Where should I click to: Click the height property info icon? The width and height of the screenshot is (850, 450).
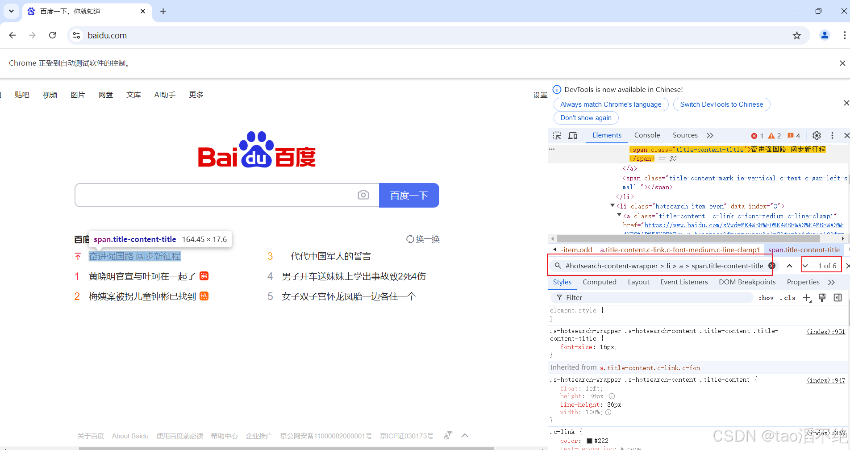coord(612,396)
